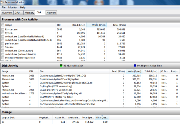180x124 pixels.
Task: Check svchost.exe (DcomLaunch) checkbox
Action: pyautogui.click(x=3, y=51)
